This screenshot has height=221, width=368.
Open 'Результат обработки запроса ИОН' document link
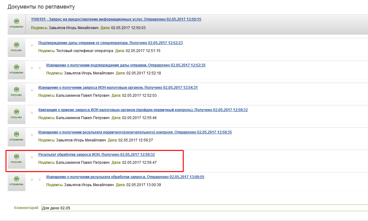coord(96,155)
